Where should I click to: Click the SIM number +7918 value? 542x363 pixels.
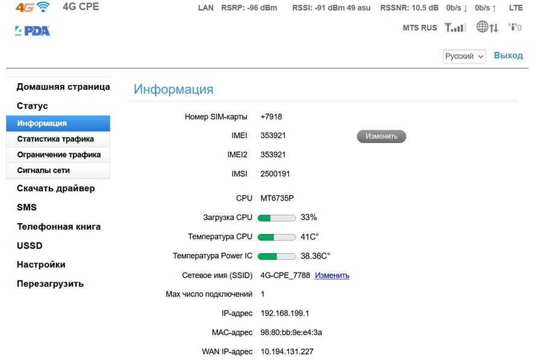(x=271, y=117)
